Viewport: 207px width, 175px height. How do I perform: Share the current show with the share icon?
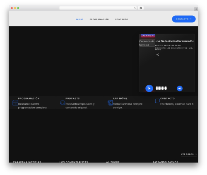pyautogui.click(x=157, y=55)
